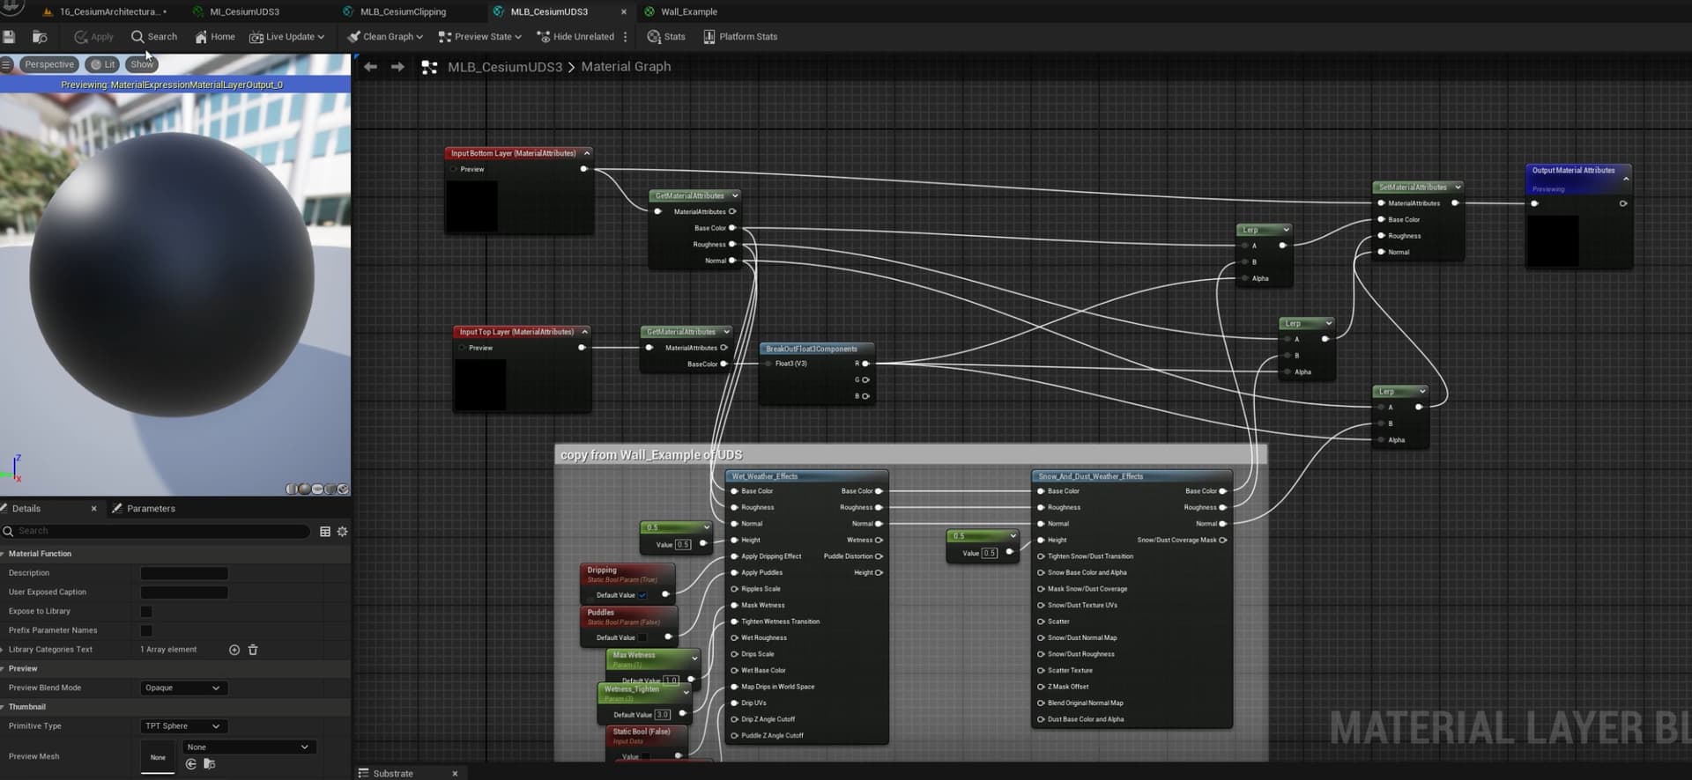Toggle Dripping Default Value checkbox
This screenshot has width=1692, height=780.
pos(642,595)
